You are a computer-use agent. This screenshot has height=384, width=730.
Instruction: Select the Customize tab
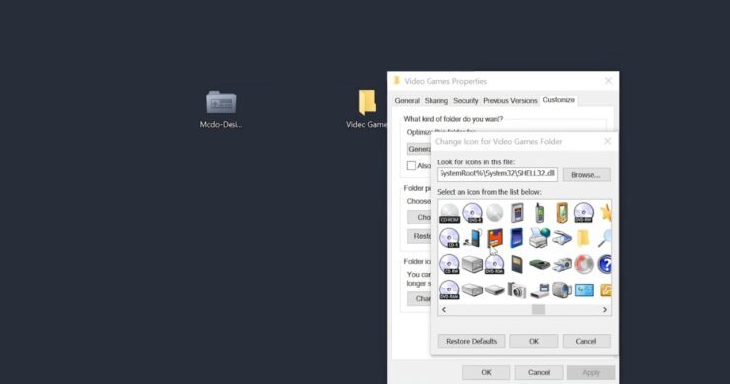pos(559,100)
